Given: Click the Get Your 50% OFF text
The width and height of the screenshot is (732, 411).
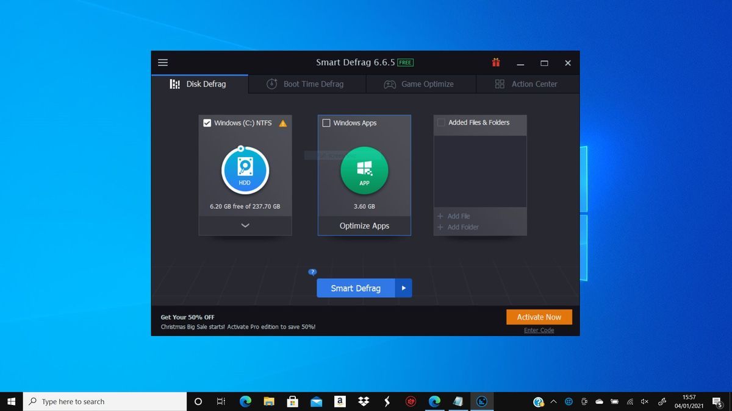Looking at the screenshot, I should point(188,317).
